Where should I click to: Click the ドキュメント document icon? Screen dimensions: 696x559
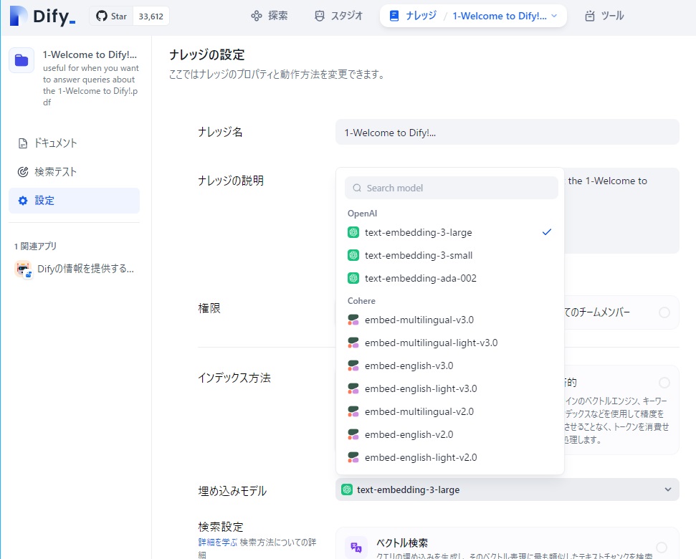point(23,143)
